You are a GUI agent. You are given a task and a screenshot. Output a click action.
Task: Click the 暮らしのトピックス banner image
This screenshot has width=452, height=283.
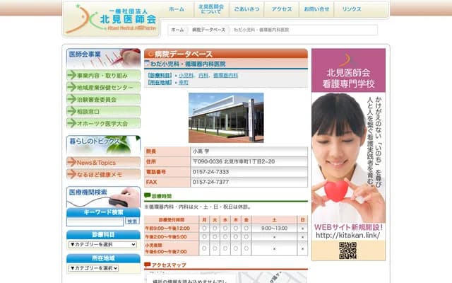tap(104, 145)
